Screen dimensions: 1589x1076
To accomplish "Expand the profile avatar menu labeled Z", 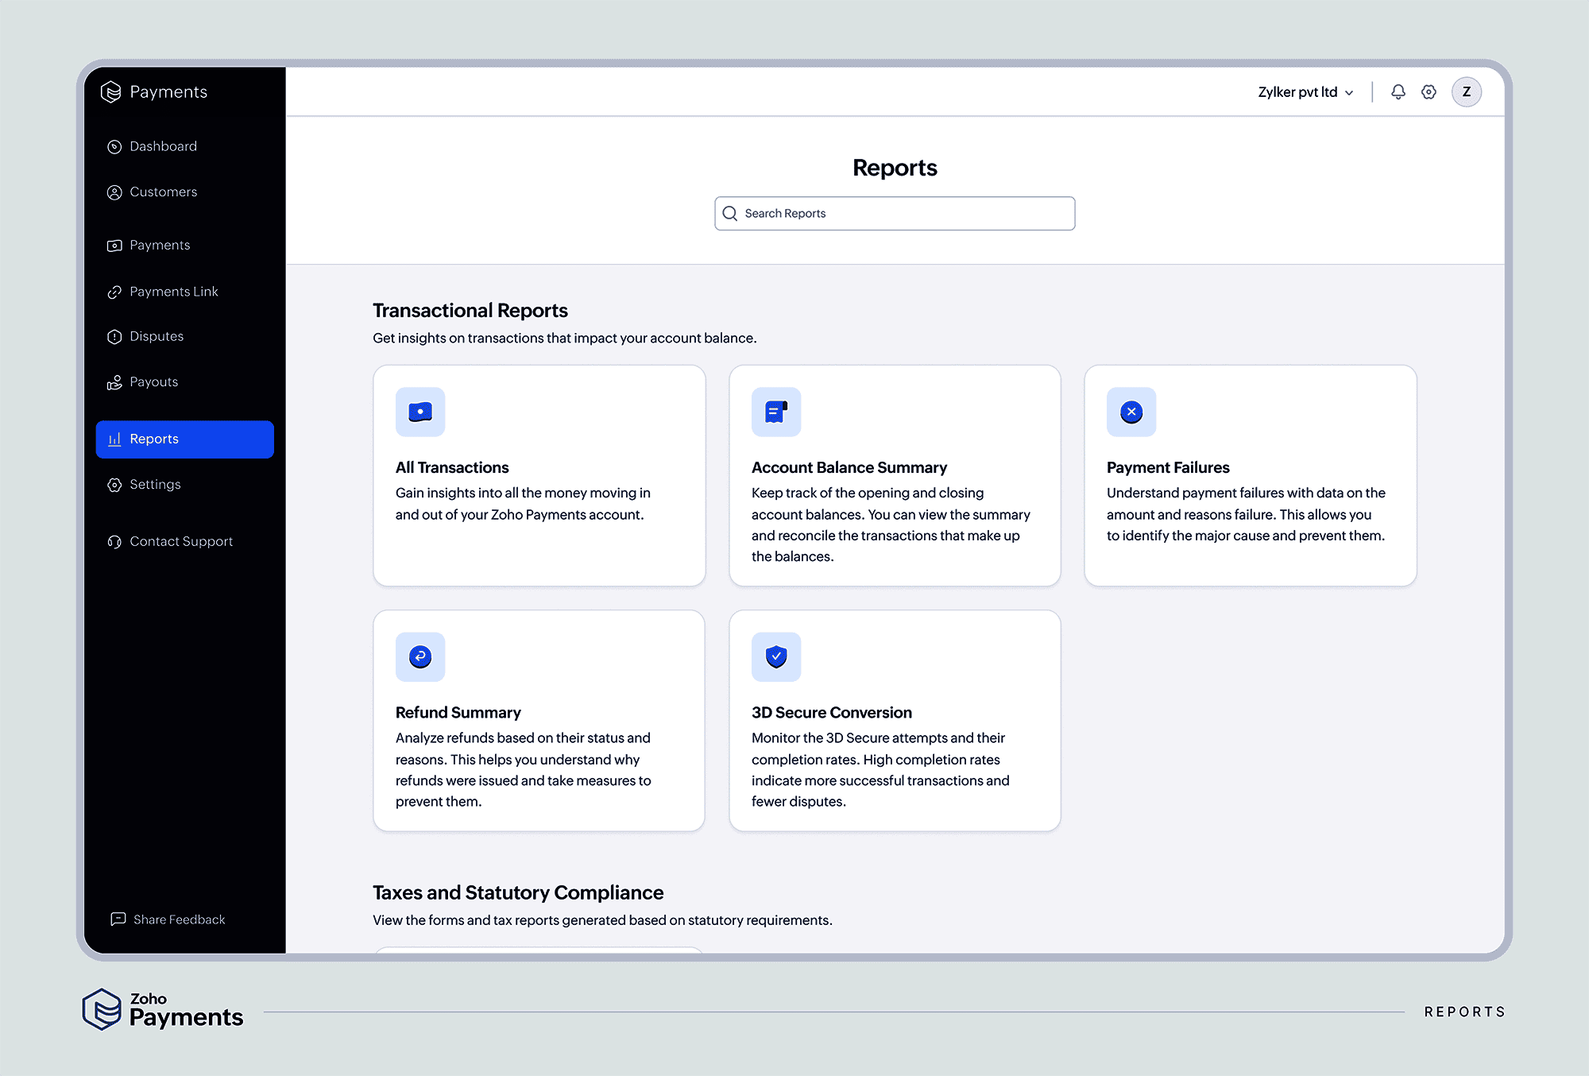I will point(1467,91).
